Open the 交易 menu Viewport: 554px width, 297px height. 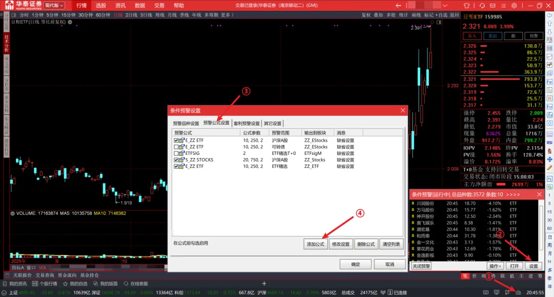click(159, 5)
